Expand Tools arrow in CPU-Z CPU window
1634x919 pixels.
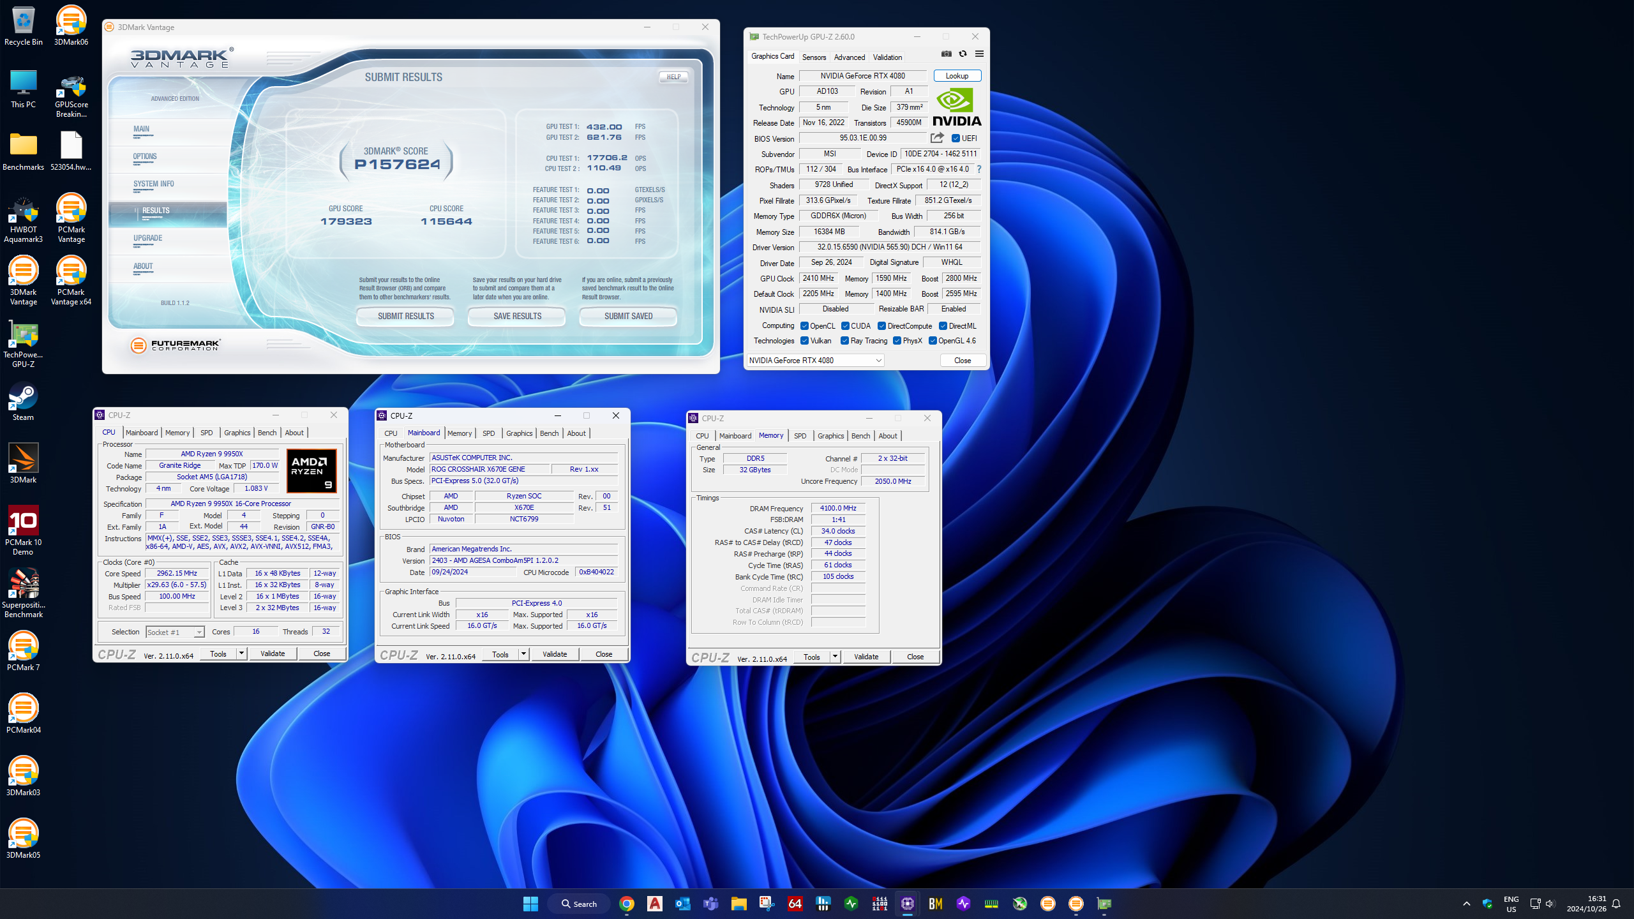point(241,654)
